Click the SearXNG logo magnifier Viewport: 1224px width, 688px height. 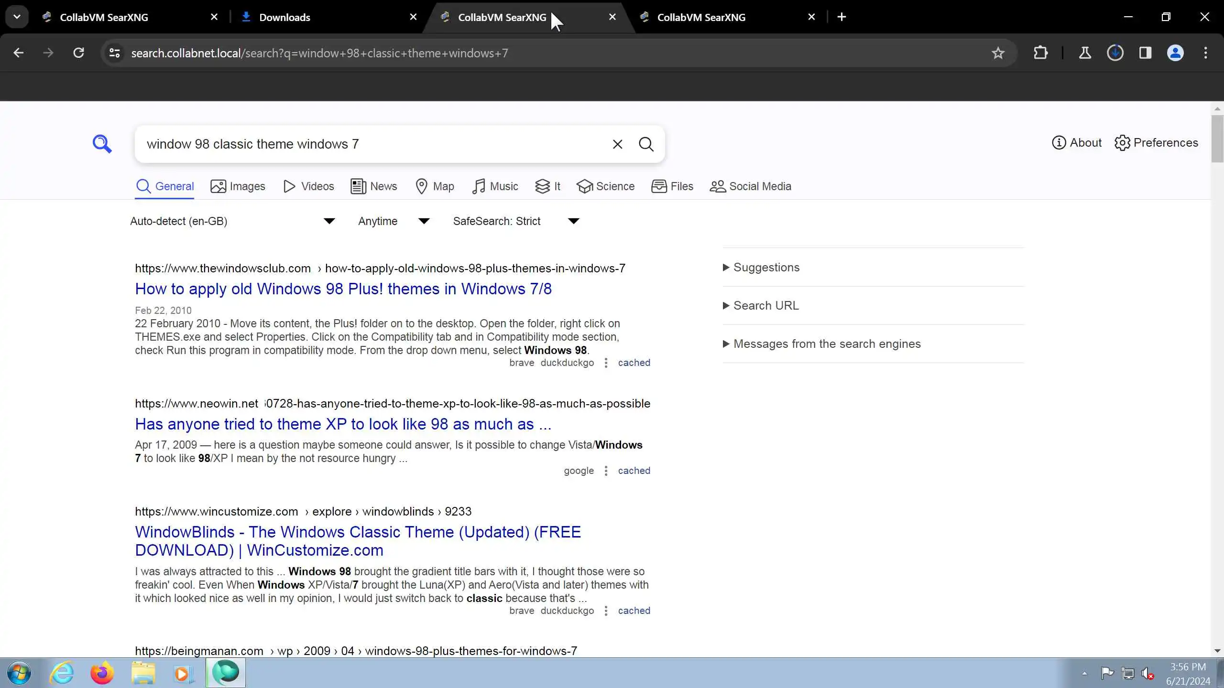102,144
